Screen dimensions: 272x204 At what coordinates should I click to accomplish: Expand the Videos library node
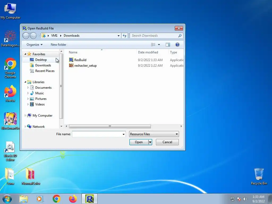pyautogui.click(x=28, y=104)
